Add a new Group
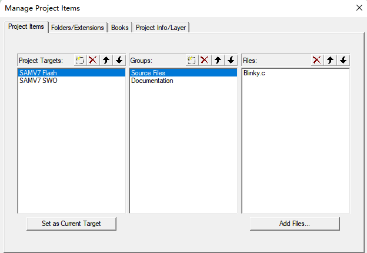The height and width of the screenshot is (253, 367). pyautogui.click(x=192, y=61)
